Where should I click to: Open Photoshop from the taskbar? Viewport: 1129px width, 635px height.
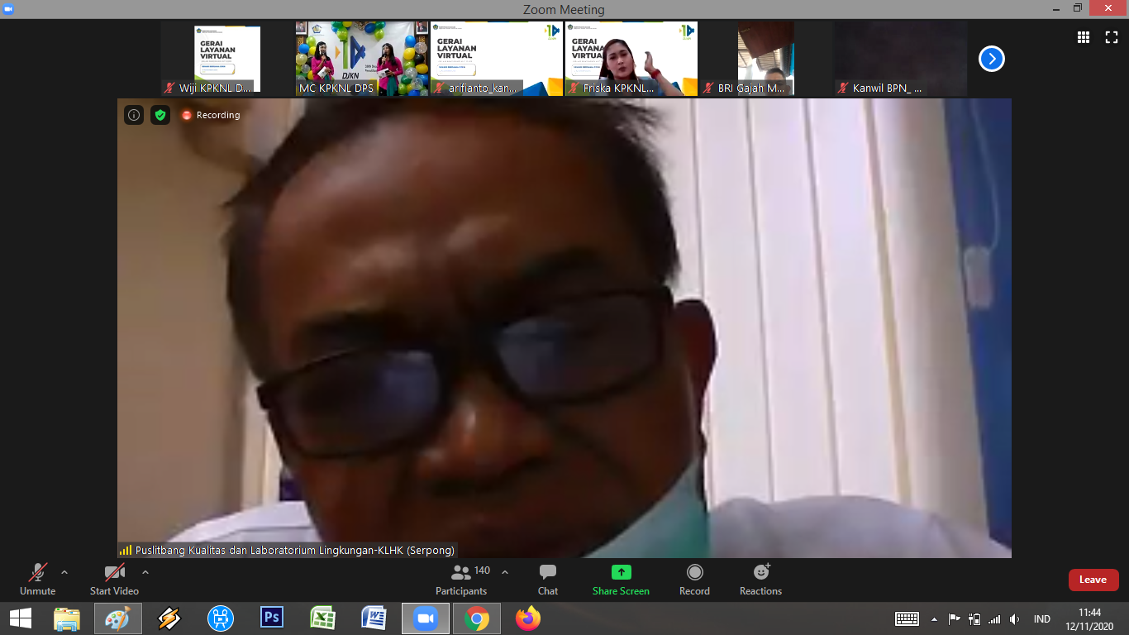point(272,618)
